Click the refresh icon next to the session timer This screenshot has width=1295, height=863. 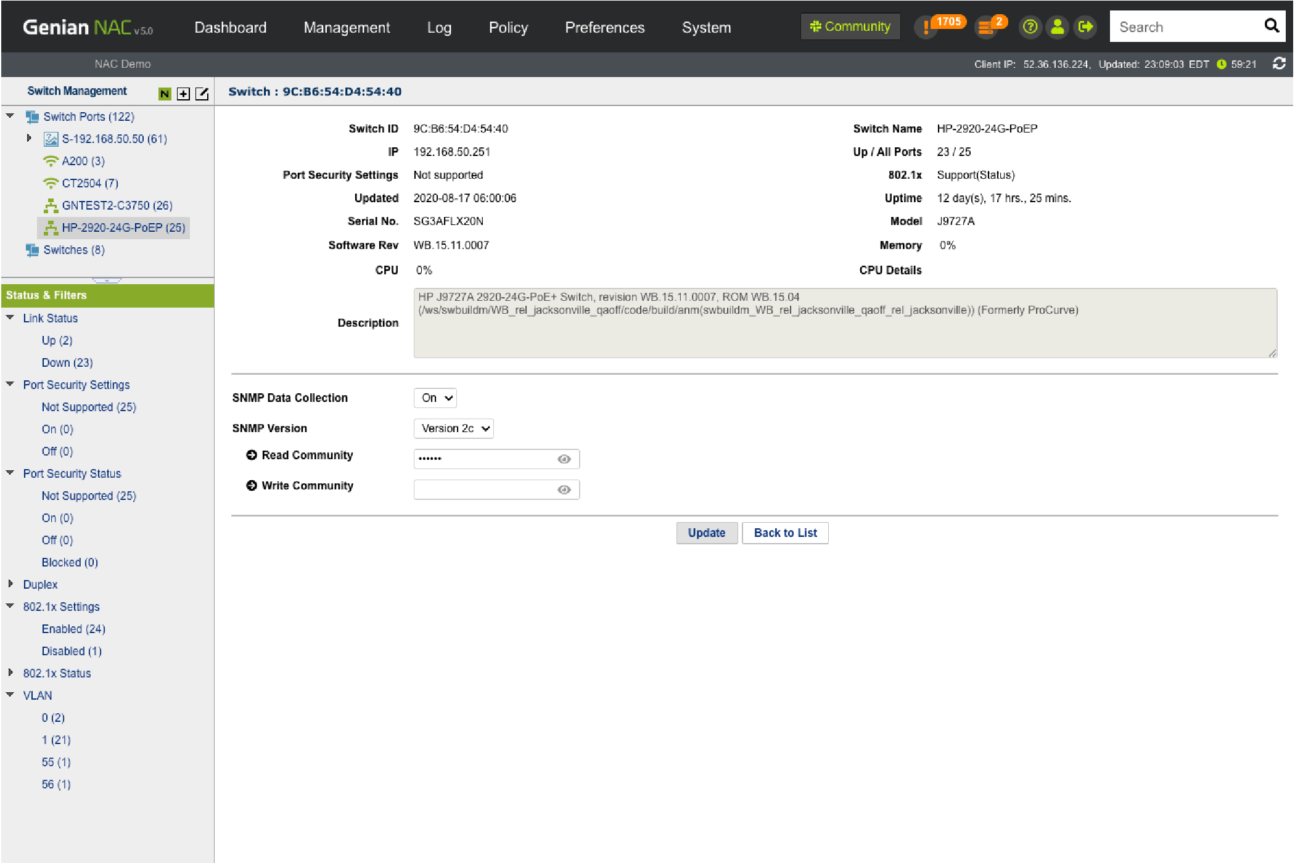pos(1279,63)
